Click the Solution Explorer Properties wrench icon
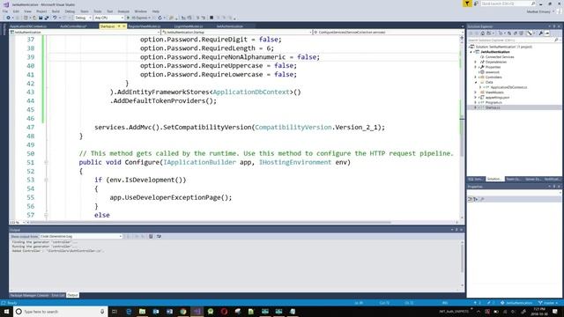This screenshot has height=317, width=564. click(540, 33)
